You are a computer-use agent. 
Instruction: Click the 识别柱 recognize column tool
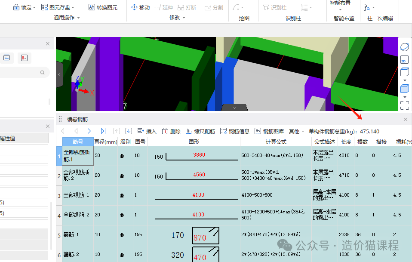click(274, 7)
